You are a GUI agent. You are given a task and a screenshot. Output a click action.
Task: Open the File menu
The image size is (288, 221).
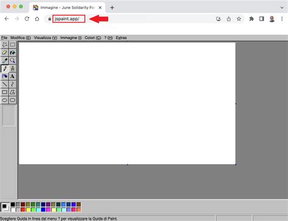(x=4, y=38)
